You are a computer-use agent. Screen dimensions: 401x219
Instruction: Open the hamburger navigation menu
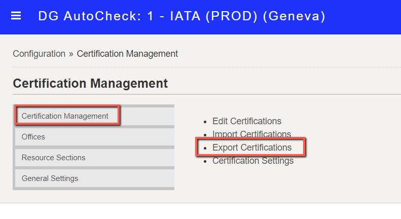click(x=16, y=16)
